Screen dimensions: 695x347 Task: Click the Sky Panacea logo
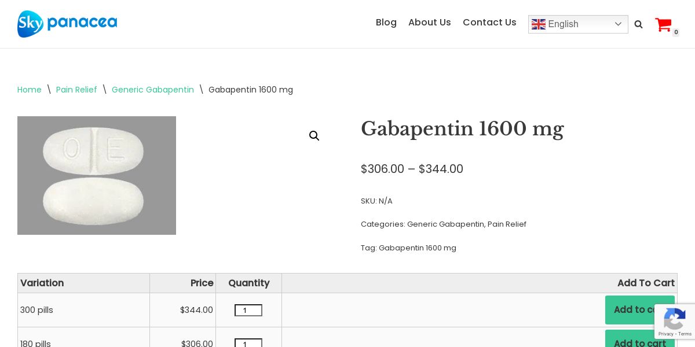point(67,24)
